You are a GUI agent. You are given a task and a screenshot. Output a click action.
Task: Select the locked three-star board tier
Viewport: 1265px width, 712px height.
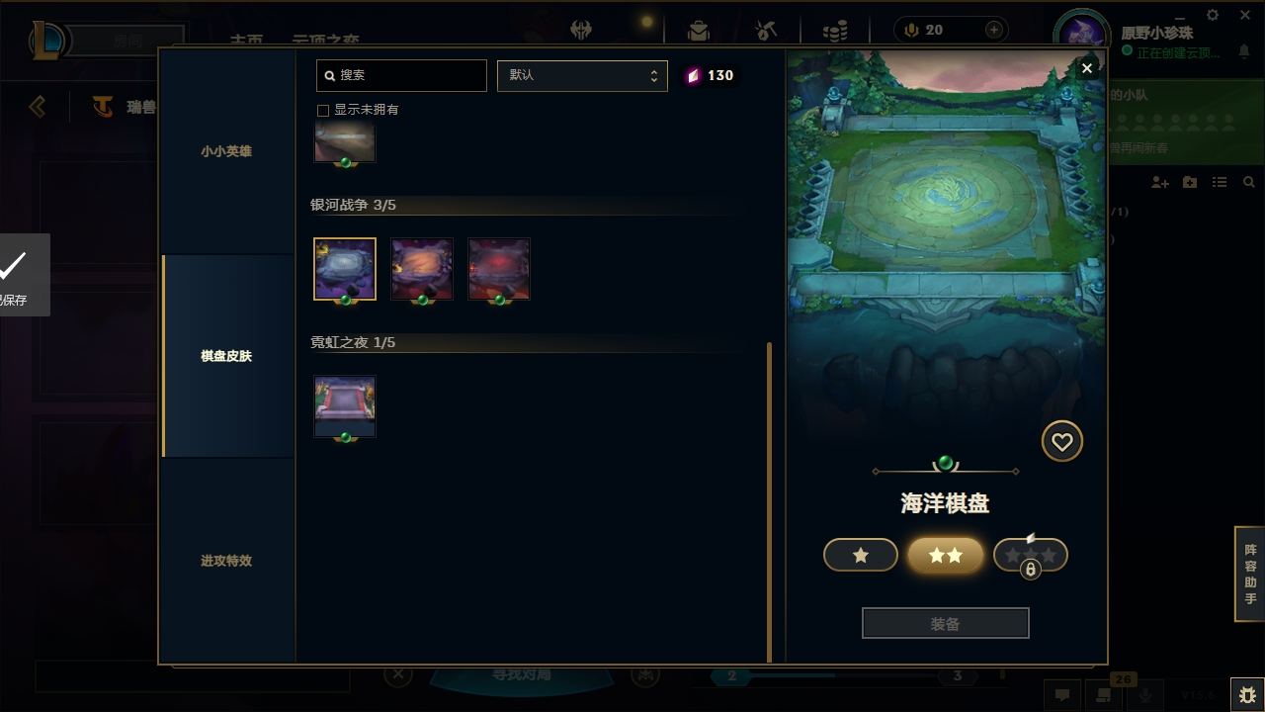1031,557
